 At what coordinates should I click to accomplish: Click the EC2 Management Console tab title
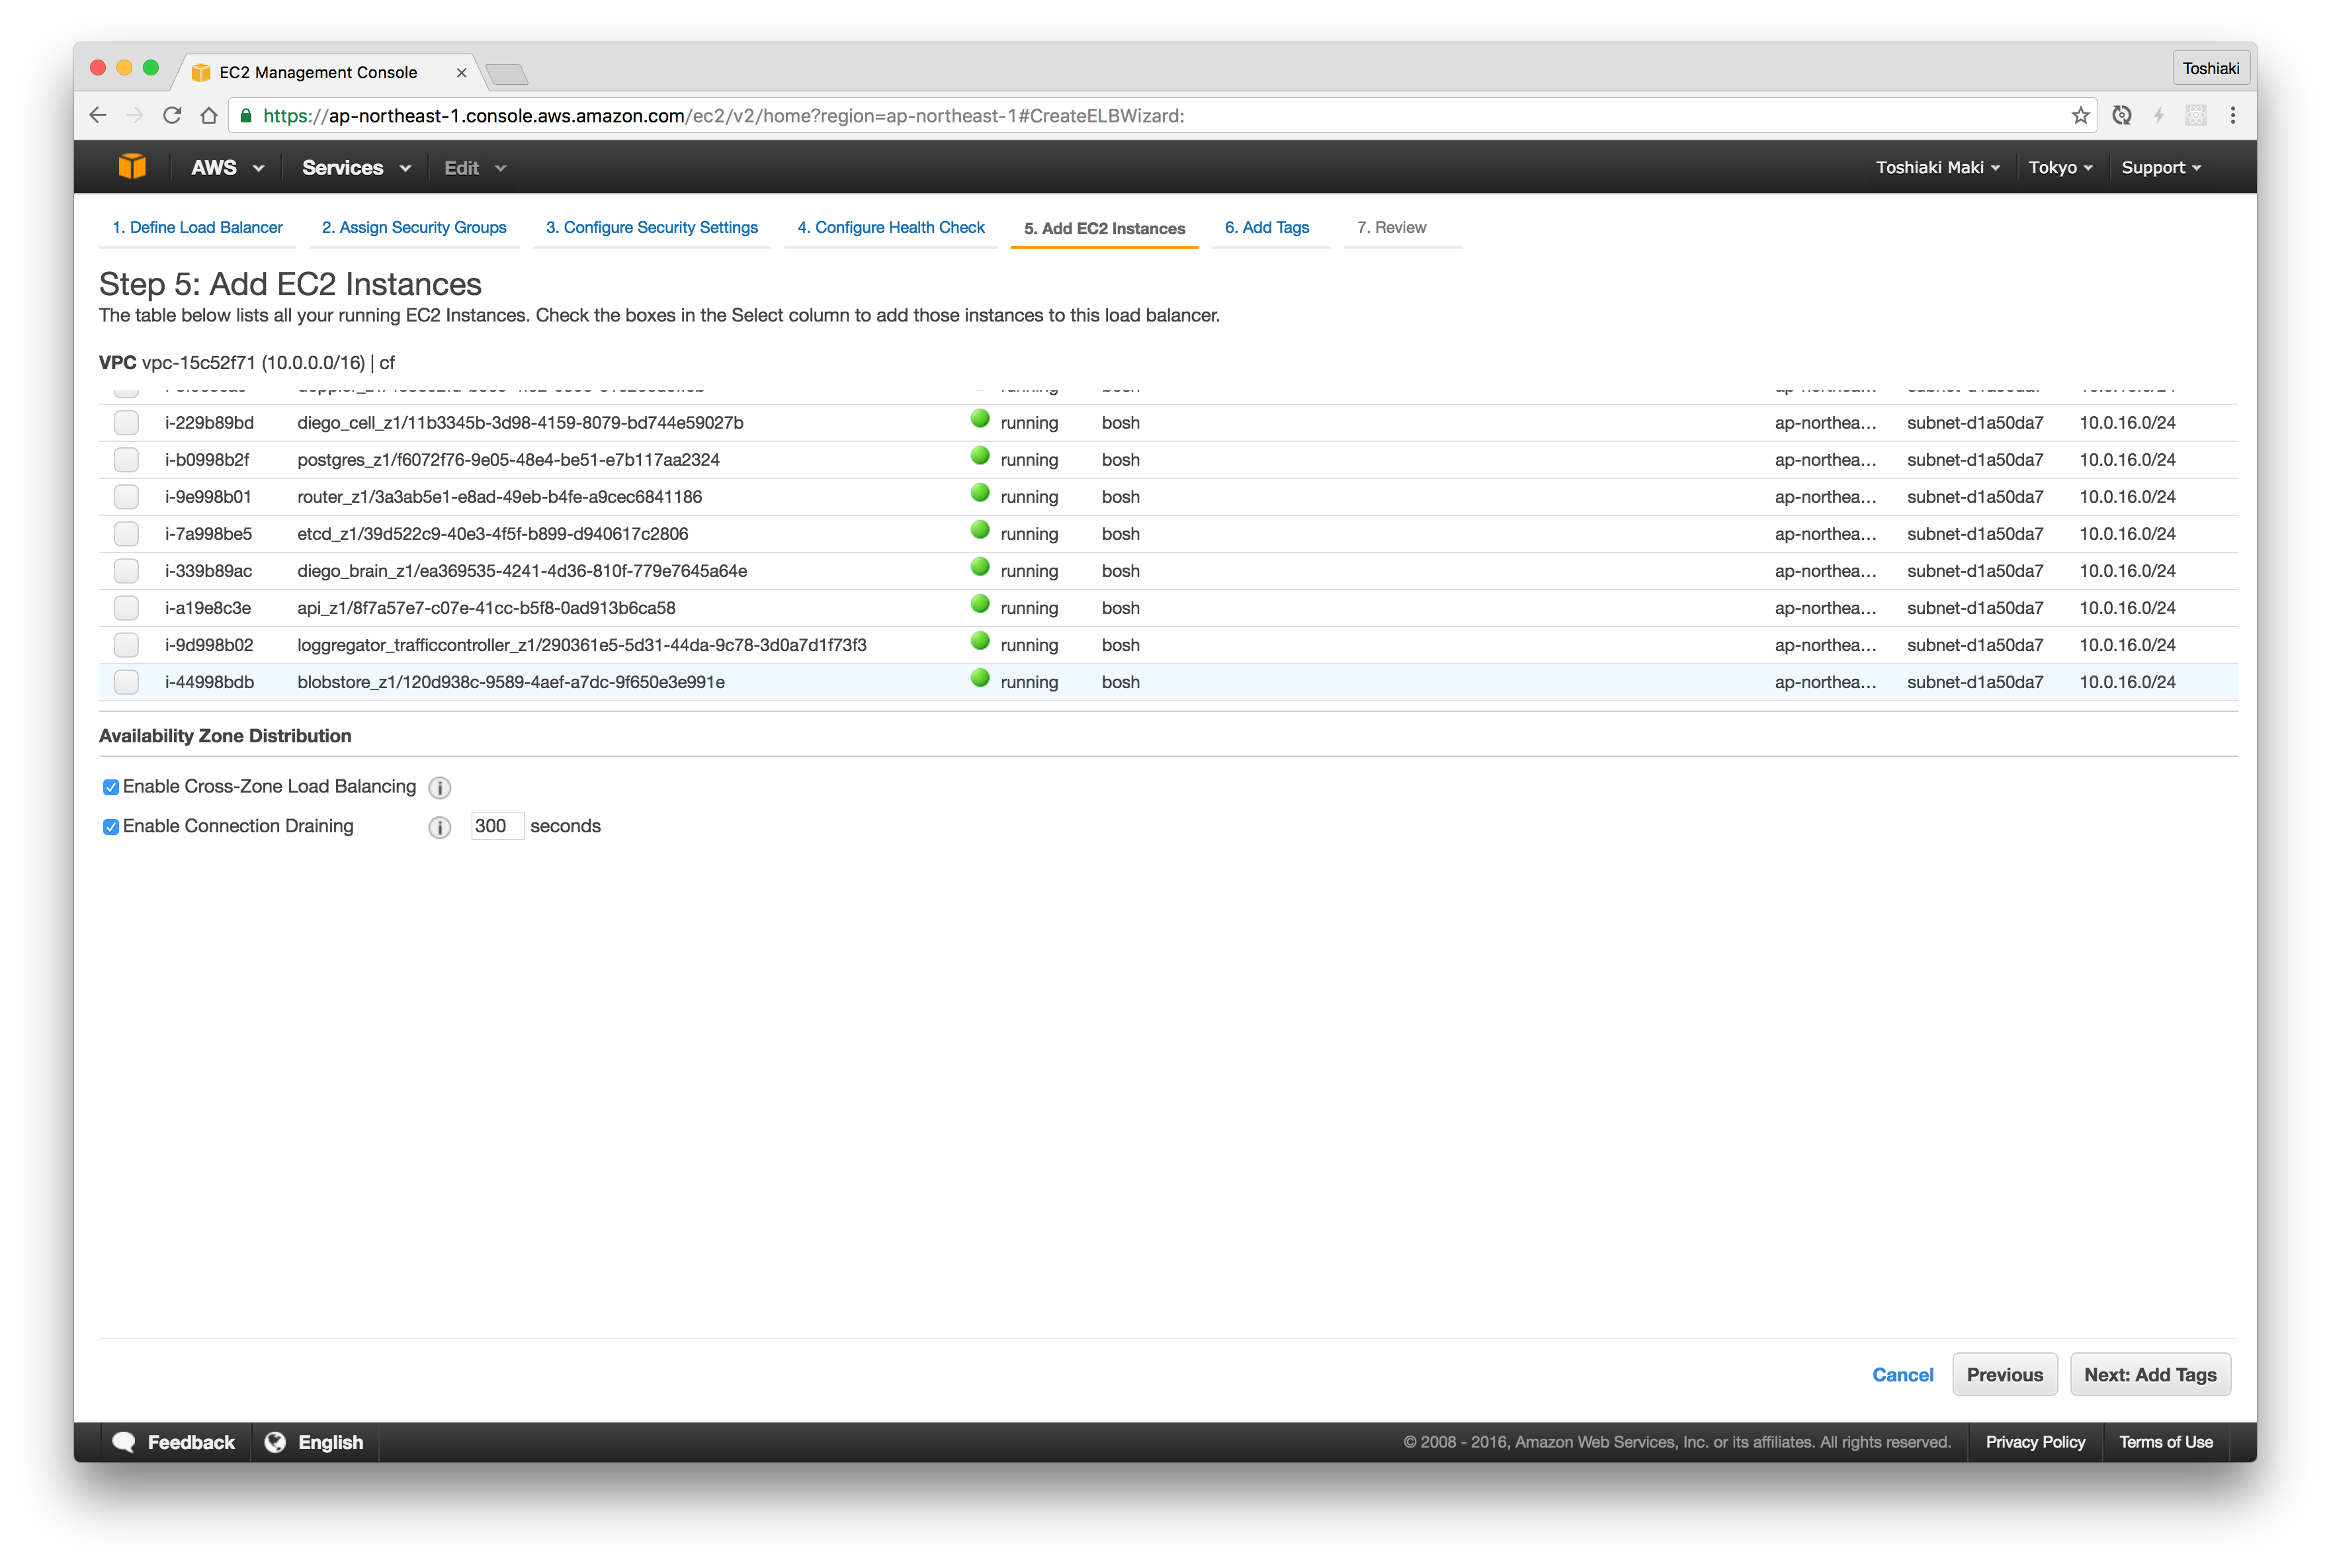coord(318,72)
